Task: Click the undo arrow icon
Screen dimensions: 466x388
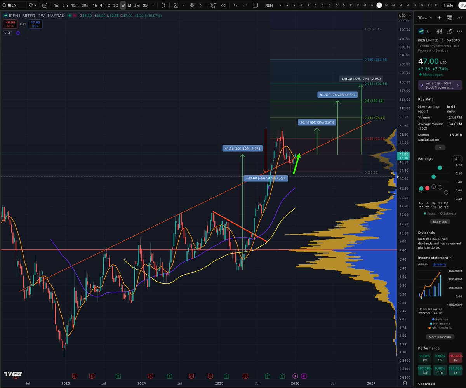Action: (x=235, y=5)
